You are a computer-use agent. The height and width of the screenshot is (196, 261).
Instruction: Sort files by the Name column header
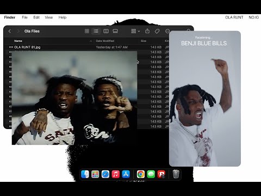[x=18, y=41]
